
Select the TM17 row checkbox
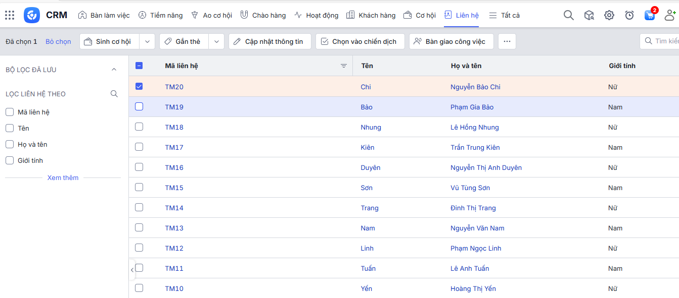click(139, 147)
